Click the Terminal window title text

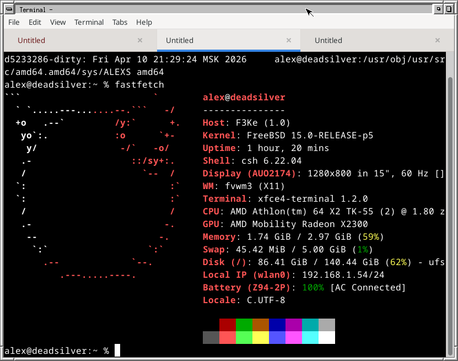pos(36,9)
